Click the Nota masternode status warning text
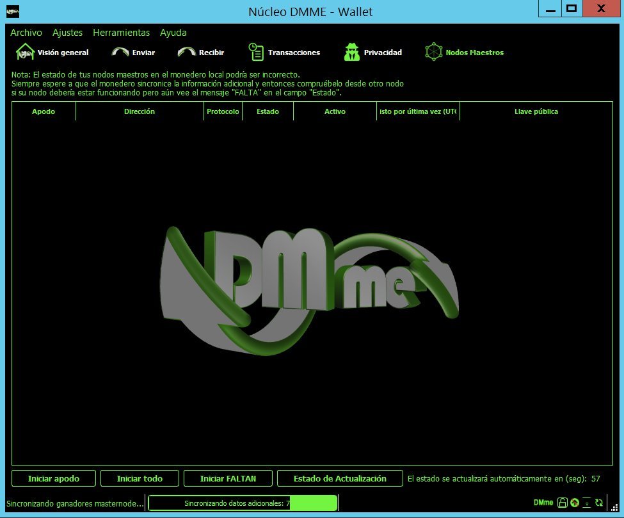 [207, 84]
